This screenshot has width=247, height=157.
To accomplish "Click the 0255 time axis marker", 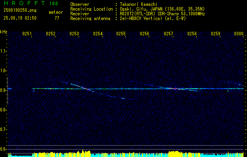I will (121, 33).
